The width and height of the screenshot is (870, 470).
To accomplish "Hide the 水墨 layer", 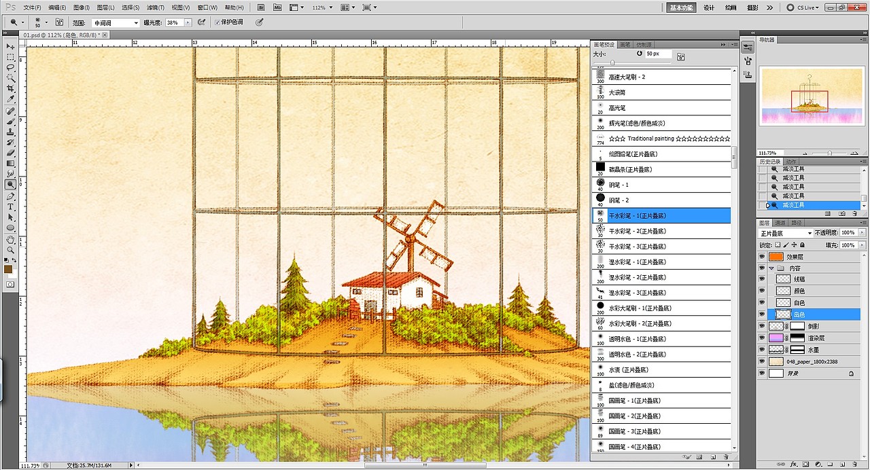I will (x=762, y=349).
